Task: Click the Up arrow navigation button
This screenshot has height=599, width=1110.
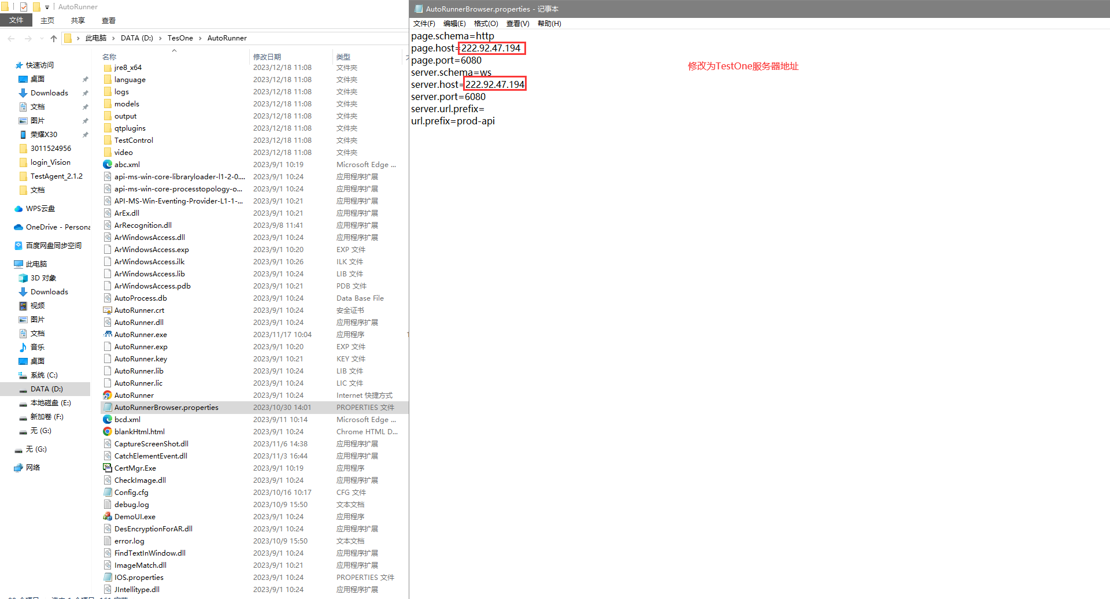Action: 54,38
